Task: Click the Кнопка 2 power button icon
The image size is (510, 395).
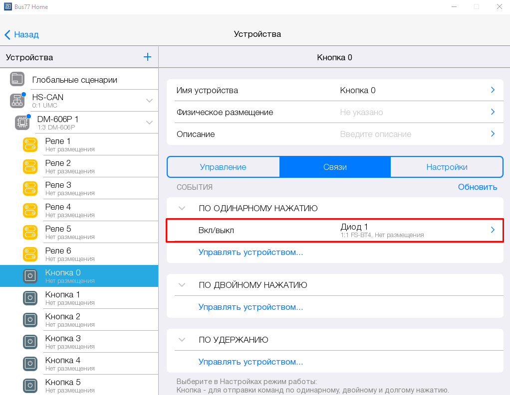Action: pos(30,320)
